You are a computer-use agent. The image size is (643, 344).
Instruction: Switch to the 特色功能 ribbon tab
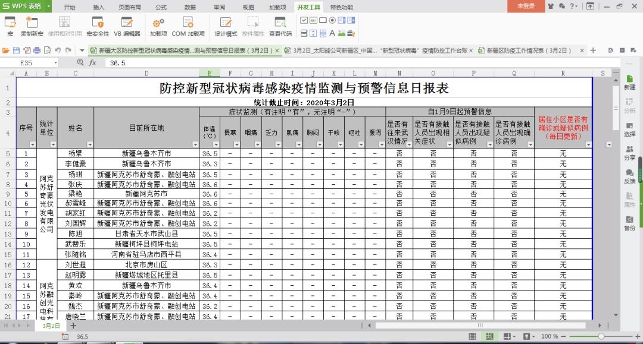(342, 7)
